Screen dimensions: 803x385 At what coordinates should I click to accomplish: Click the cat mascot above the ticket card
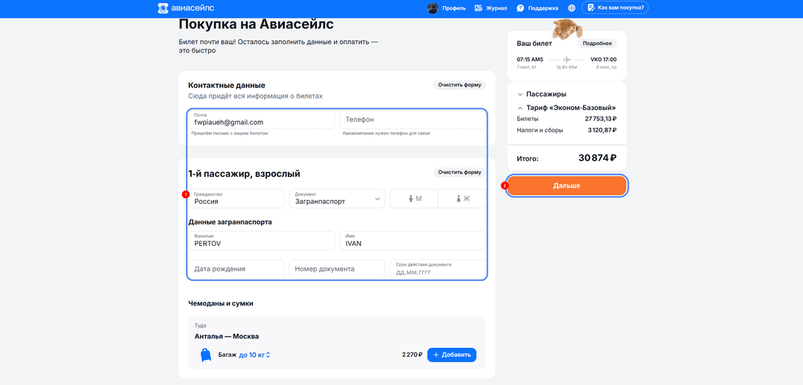(x=567, y=29)
